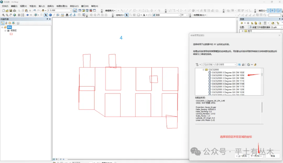This screenshot has height=163, width=283.
Task: Go back to previous extent
Action: pos(28,15)
